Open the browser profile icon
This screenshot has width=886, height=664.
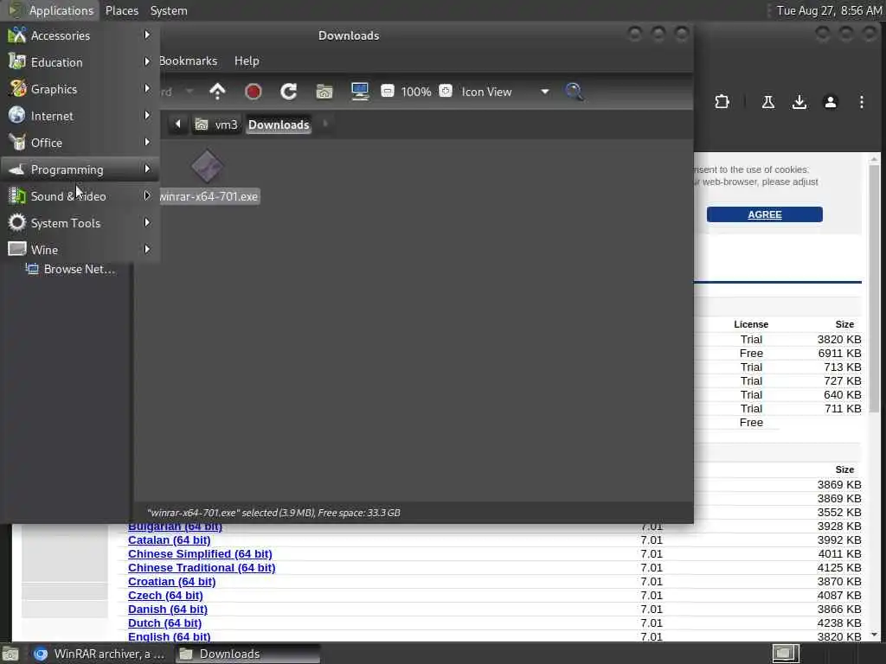(x=830, y=102)
